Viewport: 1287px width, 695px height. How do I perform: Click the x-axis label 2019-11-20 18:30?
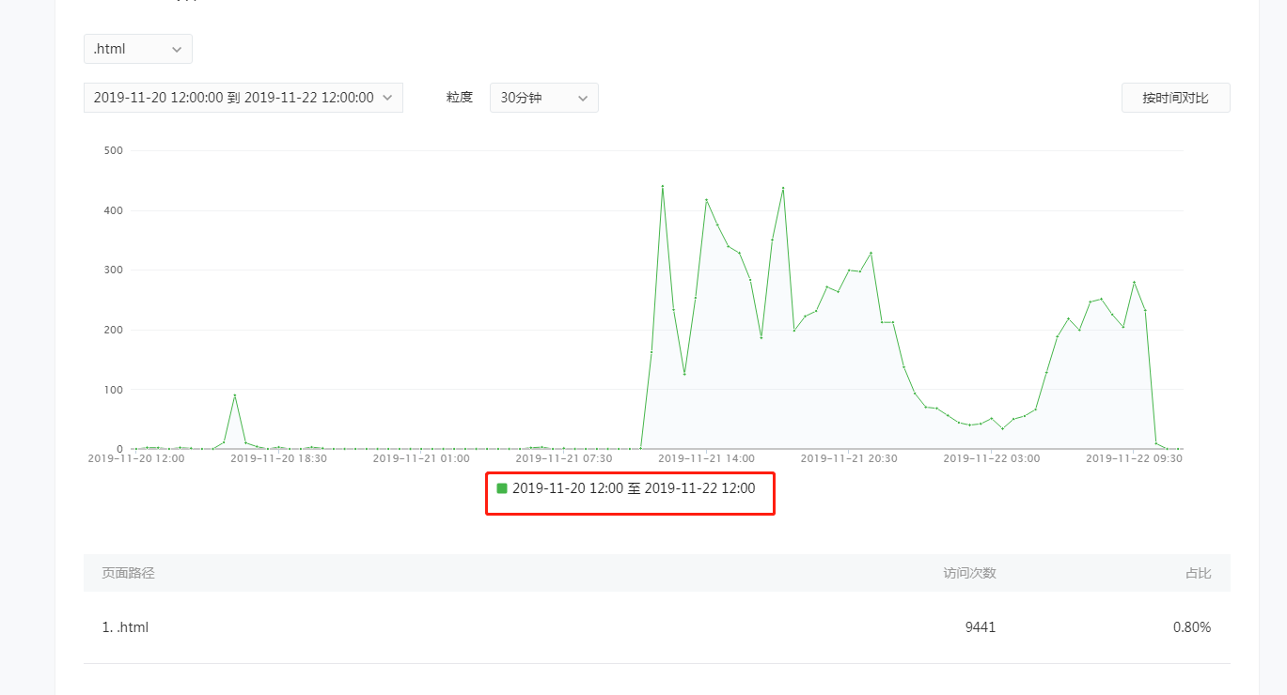[279, 458]
